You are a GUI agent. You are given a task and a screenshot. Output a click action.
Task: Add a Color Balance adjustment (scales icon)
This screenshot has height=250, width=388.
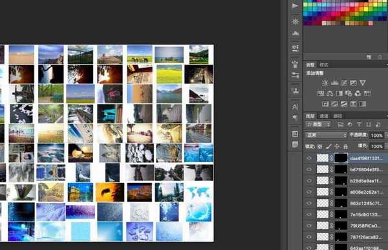330,94
